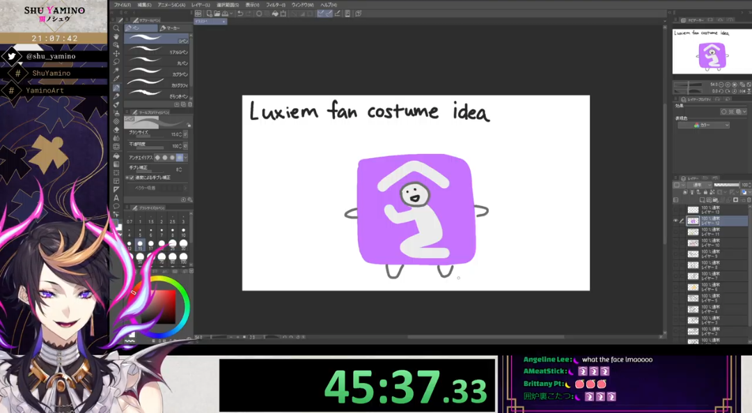Toggle visibility of layer 11

tap(675, 232)
